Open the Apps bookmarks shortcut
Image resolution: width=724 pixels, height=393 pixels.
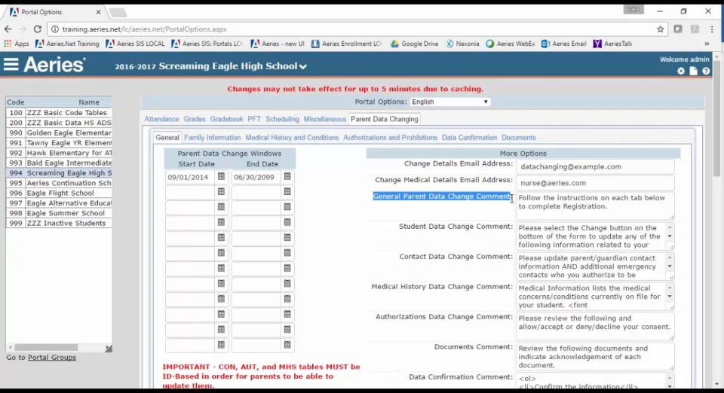[x=17, y=44]
